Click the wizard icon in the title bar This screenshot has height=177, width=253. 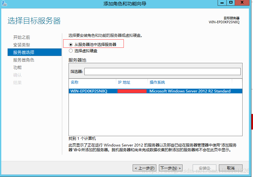pyautogui.click(x=4, y=3)
